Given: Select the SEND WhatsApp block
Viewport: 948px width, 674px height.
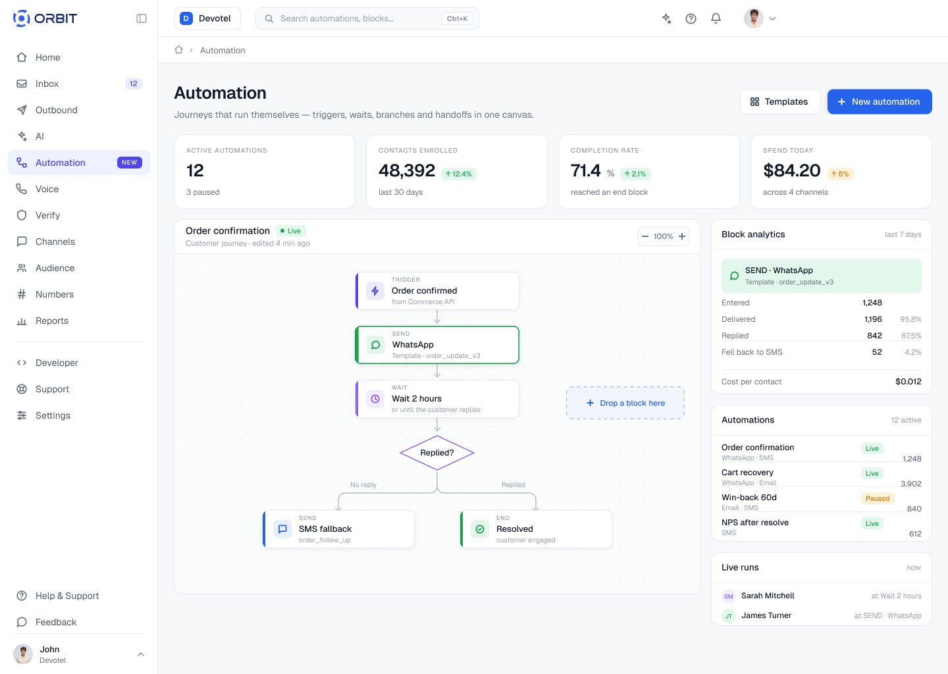Looking at the screenshot, I should (x=437, y=345).
